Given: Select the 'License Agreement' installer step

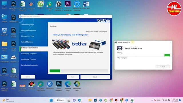Looking at the screenshot, I should pyautogui.click(x=29, y=30).
